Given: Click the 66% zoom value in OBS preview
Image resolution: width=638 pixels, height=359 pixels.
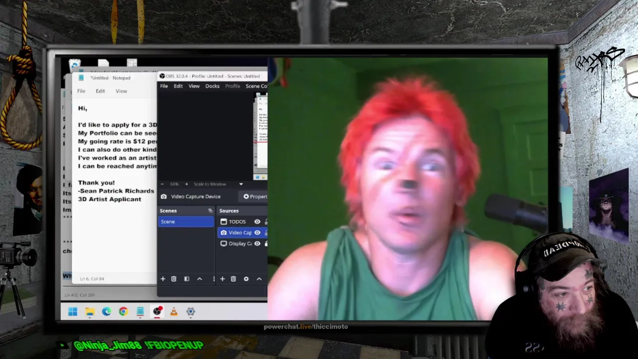Looking at the screenshot, I should pyautogui.click(x=174, y=184).
